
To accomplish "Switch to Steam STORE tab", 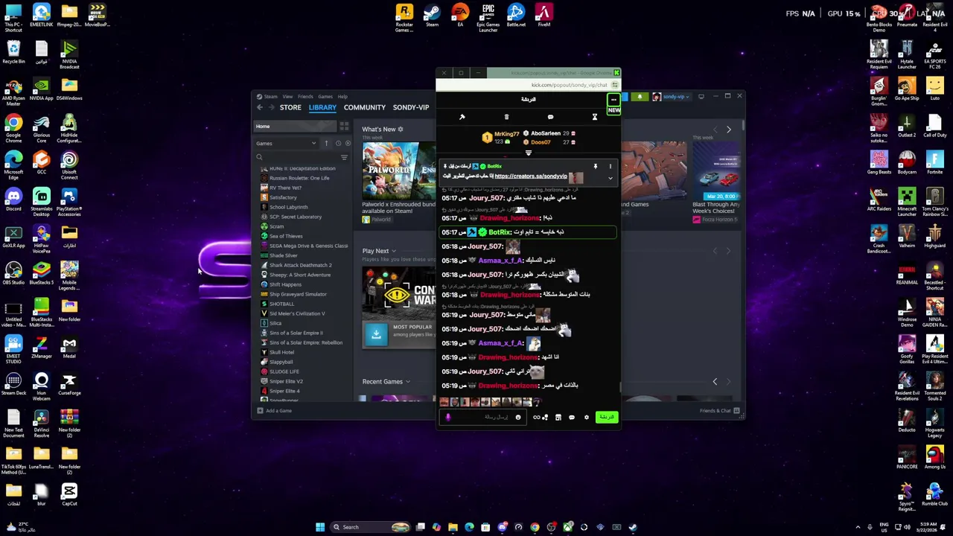I will pyautogui.click(x=290, y=107).
